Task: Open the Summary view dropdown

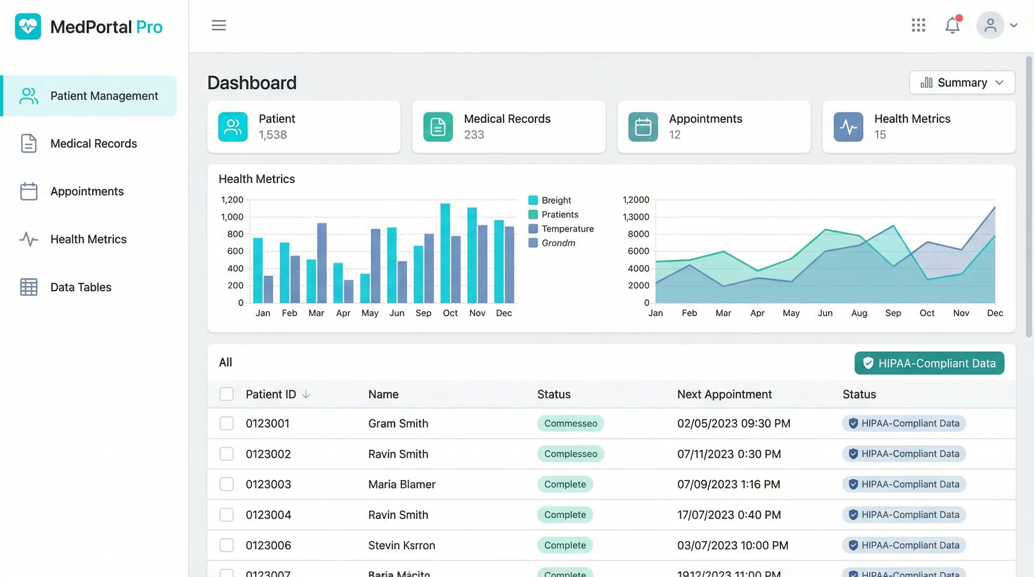Action: 962,82
